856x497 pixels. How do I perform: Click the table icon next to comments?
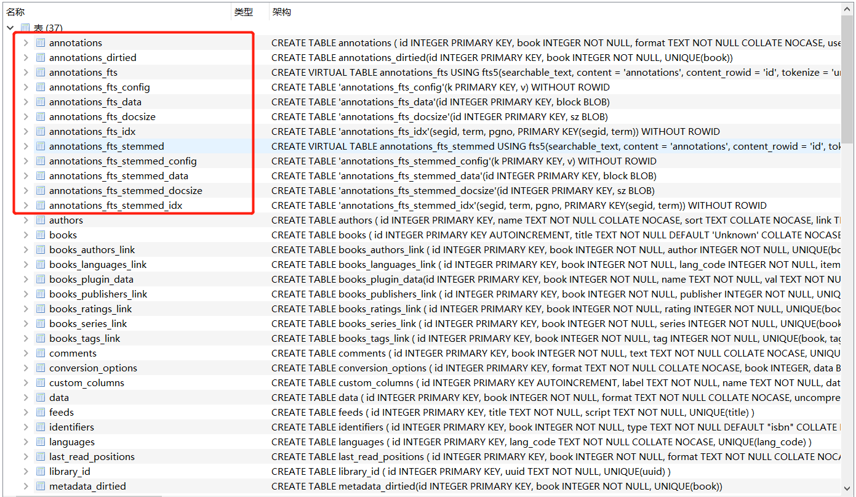pos(40,353)
